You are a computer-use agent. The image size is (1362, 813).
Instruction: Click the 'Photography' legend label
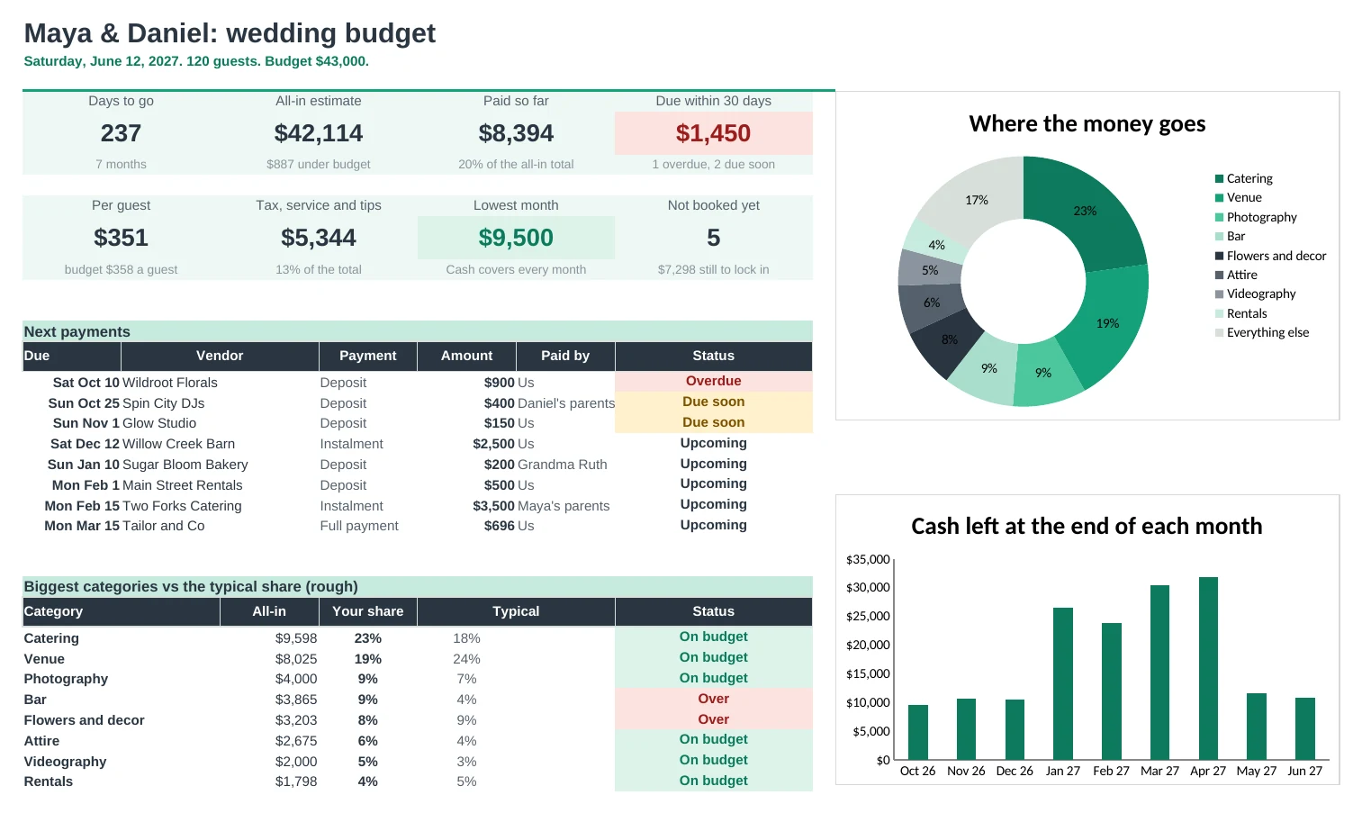[1262, 217]
